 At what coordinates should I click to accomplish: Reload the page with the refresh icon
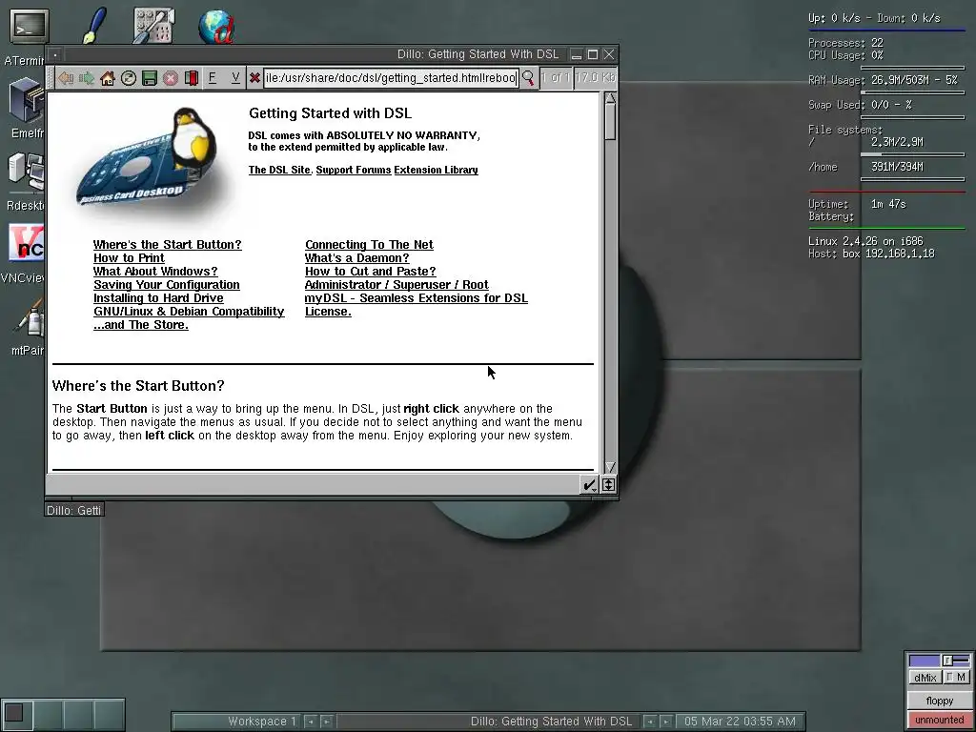(129, 78)
